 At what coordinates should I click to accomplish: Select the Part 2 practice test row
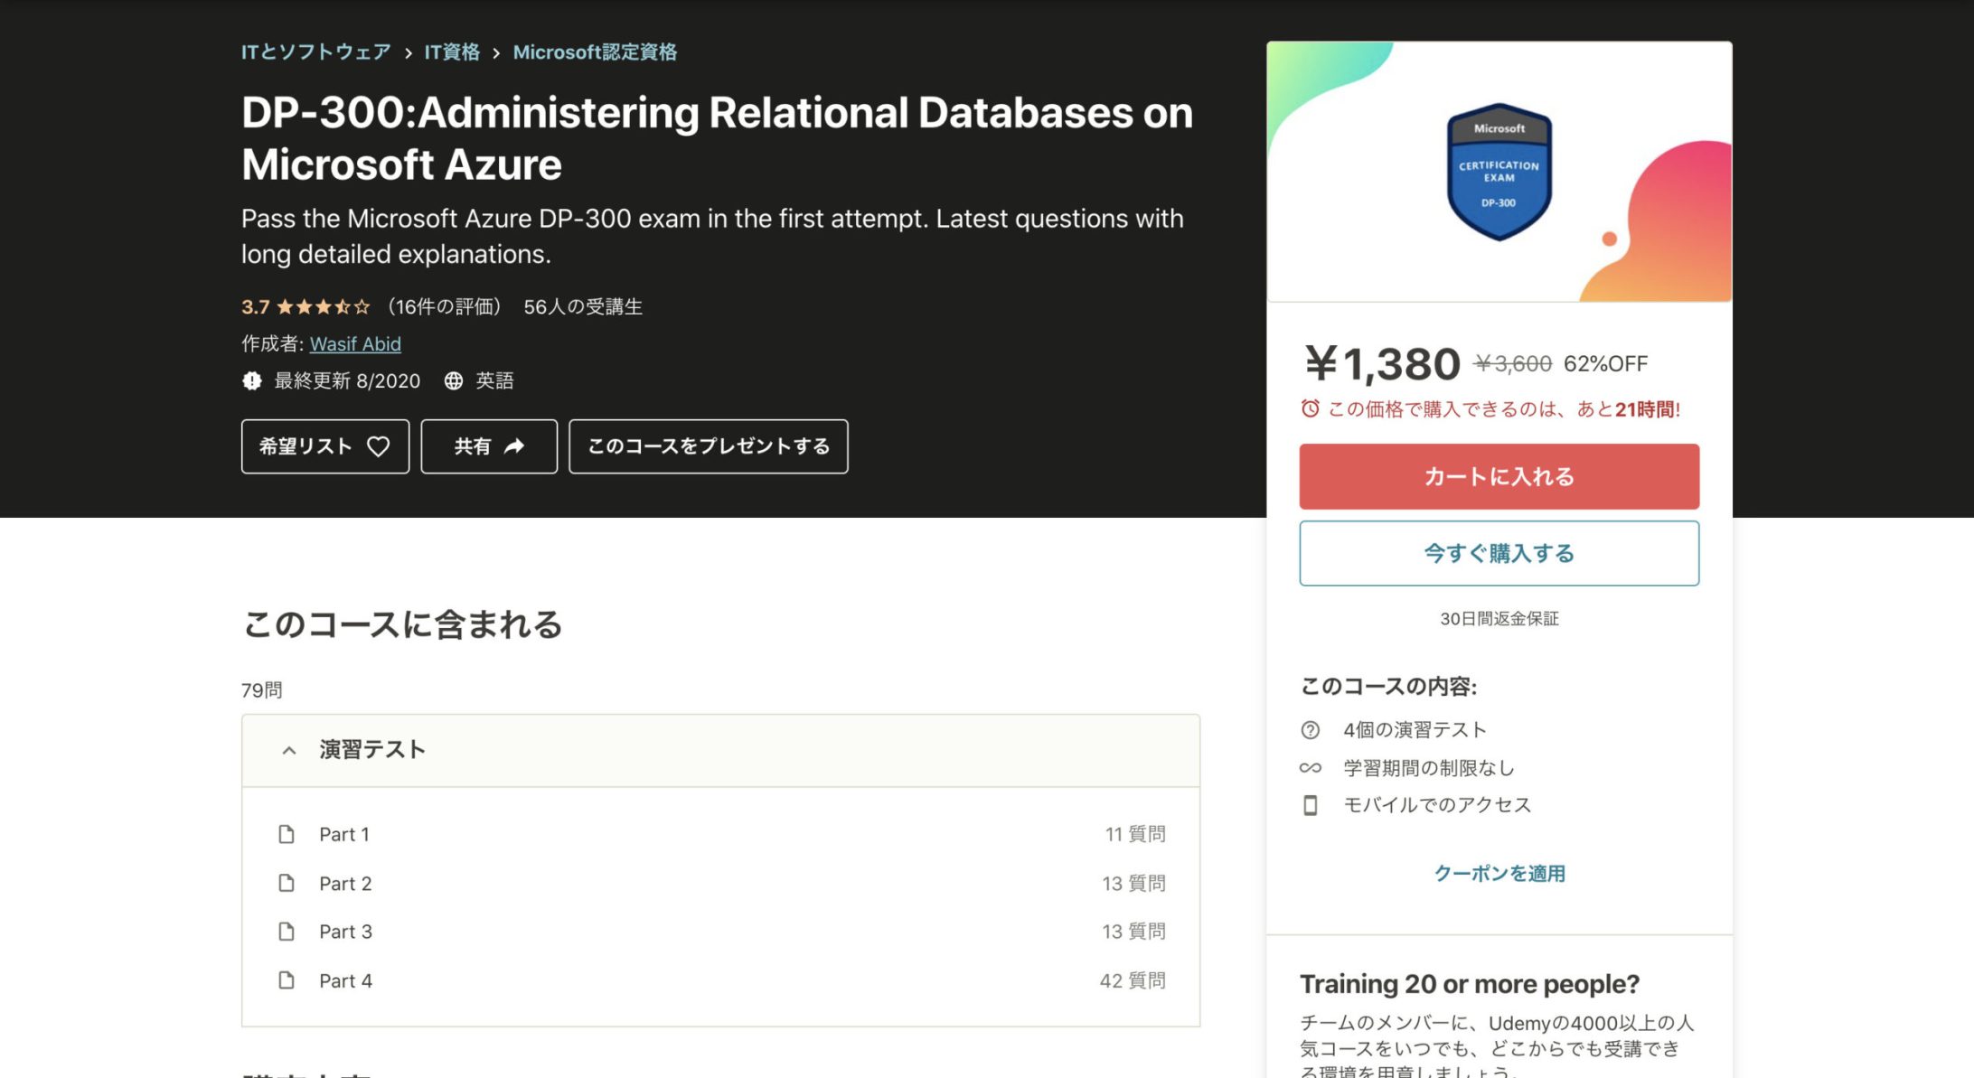(x=720, y=883)
